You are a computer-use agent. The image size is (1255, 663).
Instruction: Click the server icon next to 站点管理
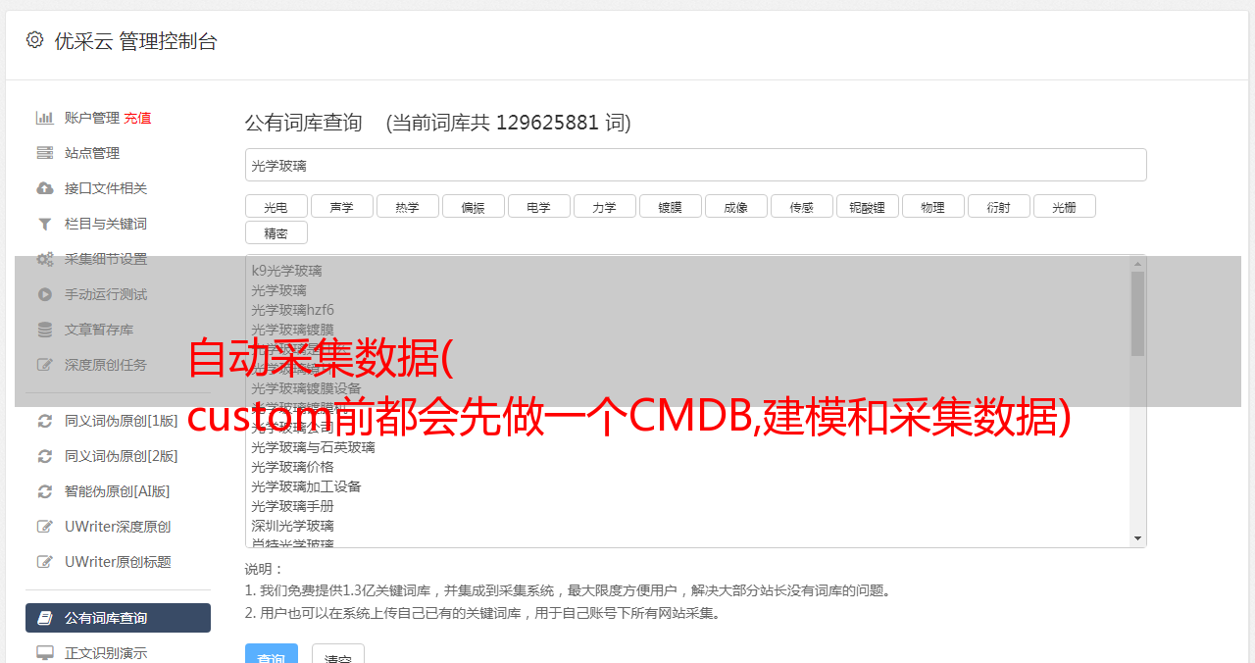[x=44, y=153]
